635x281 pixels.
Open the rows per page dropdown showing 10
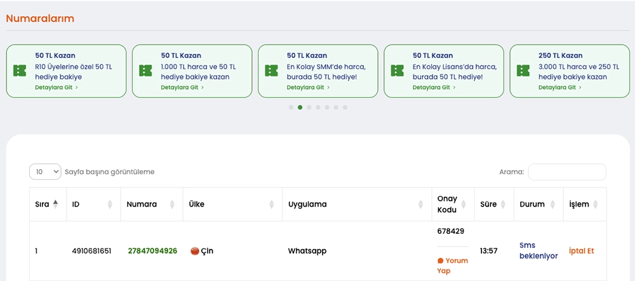(x=45, y=172)
